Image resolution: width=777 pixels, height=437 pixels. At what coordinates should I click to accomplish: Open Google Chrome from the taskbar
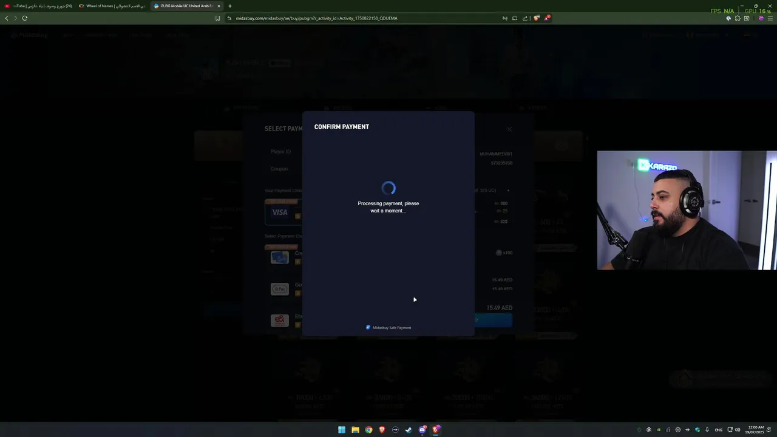click(x=368, y=430)
